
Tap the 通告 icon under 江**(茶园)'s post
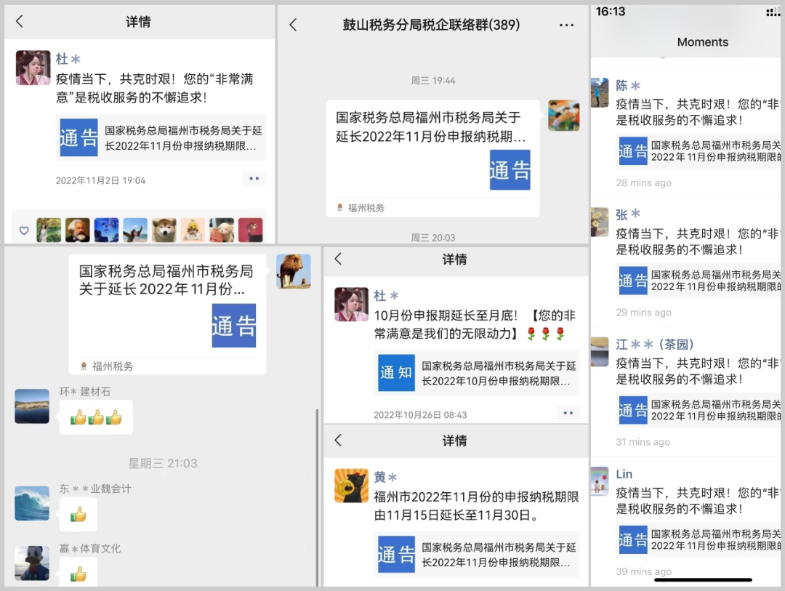click(633, 410)
